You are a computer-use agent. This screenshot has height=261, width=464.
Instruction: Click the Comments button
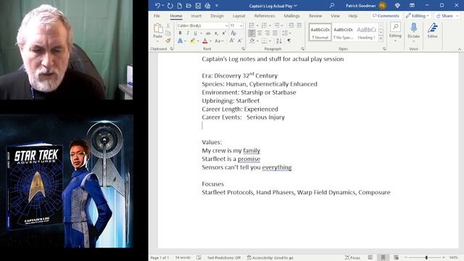386,16
